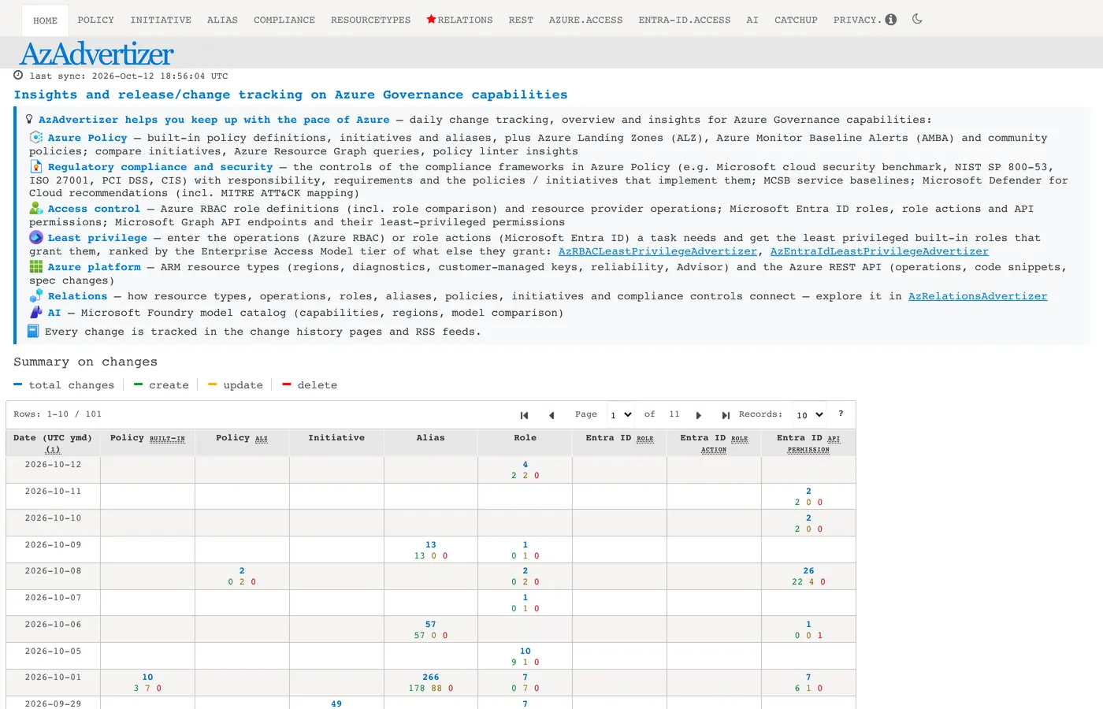This screenshot has height=709, width=1103.
Task: Click Alias total 57 for 2026-10-06
Action: tap(431, 625)
